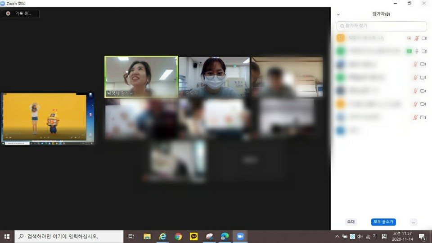
Task: Open the Windows Start menu
Action: pos(7,236)
